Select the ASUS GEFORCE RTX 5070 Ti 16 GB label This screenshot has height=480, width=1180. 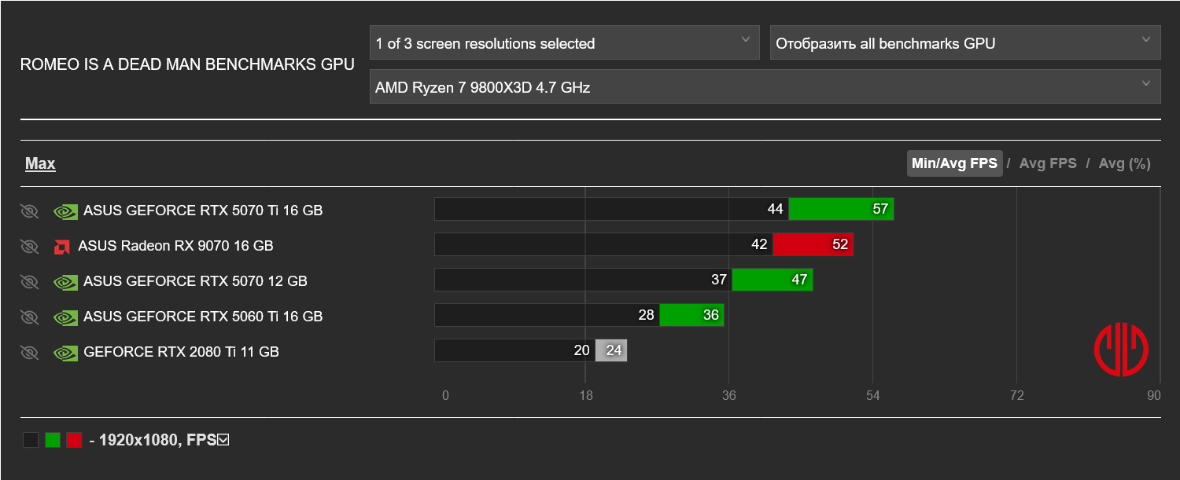[x=203, y=211]
